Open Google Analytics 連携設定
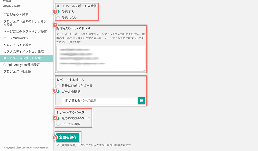 [22, 65]
